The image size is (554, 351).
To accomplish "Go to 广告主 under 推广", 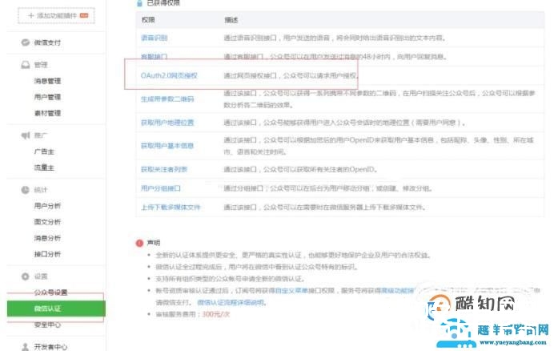I will (44, 151).
